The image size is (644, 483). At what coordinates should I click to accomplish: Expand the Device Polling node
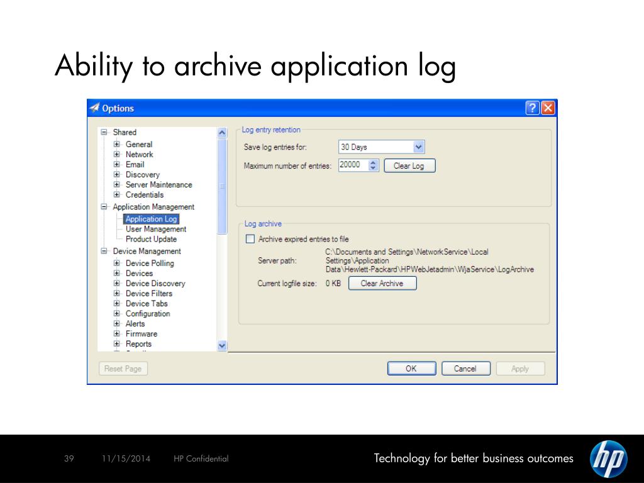tap(116, 263)
